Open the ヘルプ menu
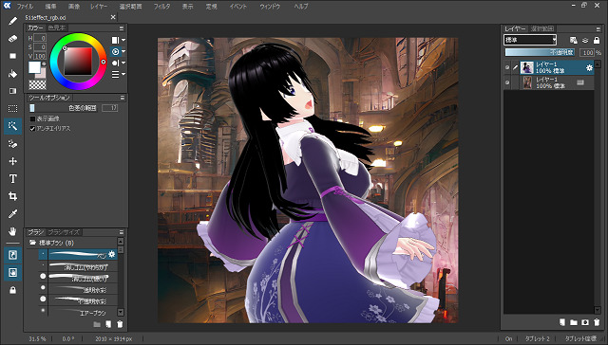The width and height of the screenshot is (608, 345). [x=301, y=7]
